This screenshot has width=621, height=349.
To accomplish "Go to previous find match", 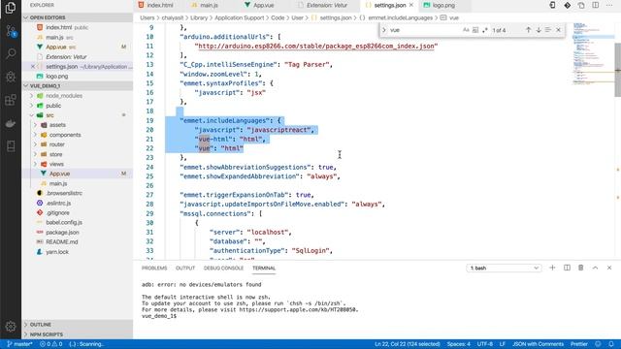I will [528, 30].
